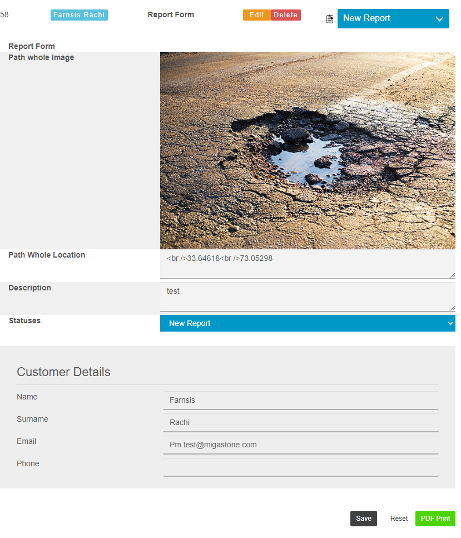
Task: Open the top New Report status dropdown
Action: pyautogui.click(x=393, y=18)
